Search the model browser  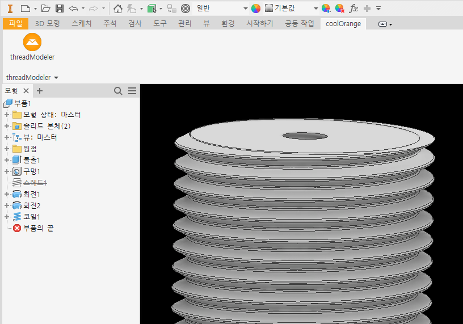point(118,91)
